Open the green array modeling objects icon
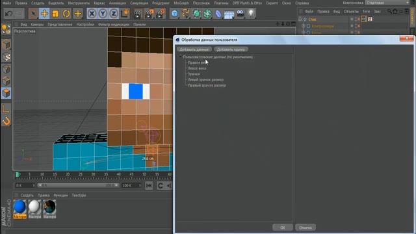The width and height of the screenshot is (416, 234). point(207,14)
